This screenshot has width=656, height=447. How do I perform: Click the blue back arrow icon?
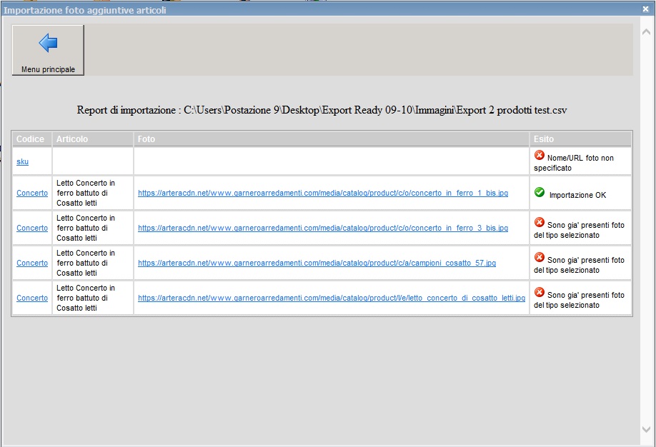coord(48,43)
